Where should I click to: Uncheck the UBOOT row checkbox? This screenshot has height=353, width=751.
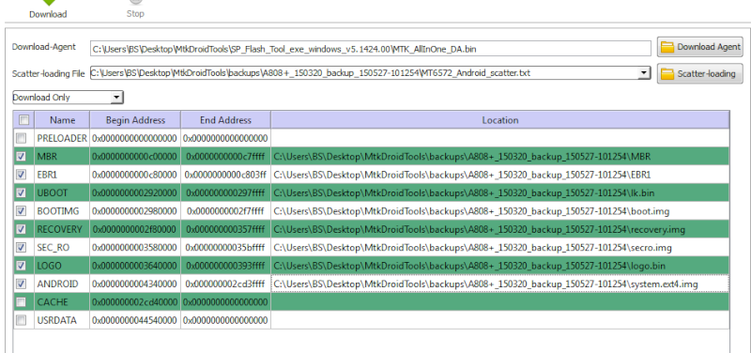21,193
